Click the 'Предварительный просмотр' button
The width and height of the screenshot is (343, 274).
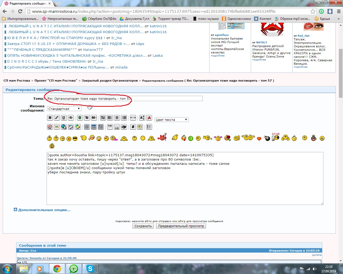click(181, 226)
